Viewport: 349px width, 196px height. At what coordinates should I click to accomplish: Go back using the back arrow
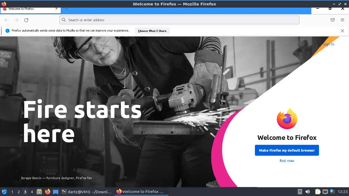(x=7, y=20)
